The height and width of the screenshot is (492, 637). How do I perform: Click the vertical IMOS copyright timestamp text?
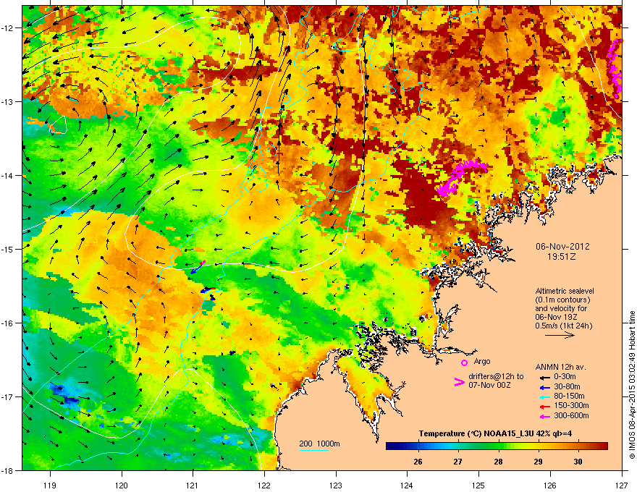pos(632,385)
